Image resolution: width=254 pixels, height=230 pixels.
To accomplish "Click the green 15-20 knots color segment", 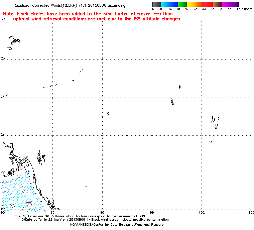I will (x=182, y=4).
